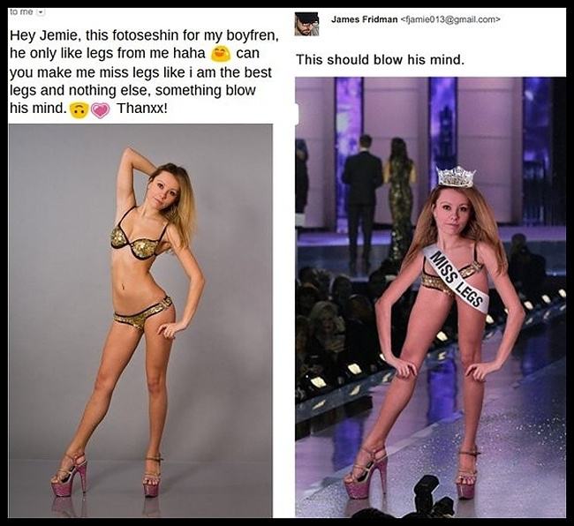The image size is (574, 526).
Task: Click the upside-down smiley emoji
Action: 79,110
